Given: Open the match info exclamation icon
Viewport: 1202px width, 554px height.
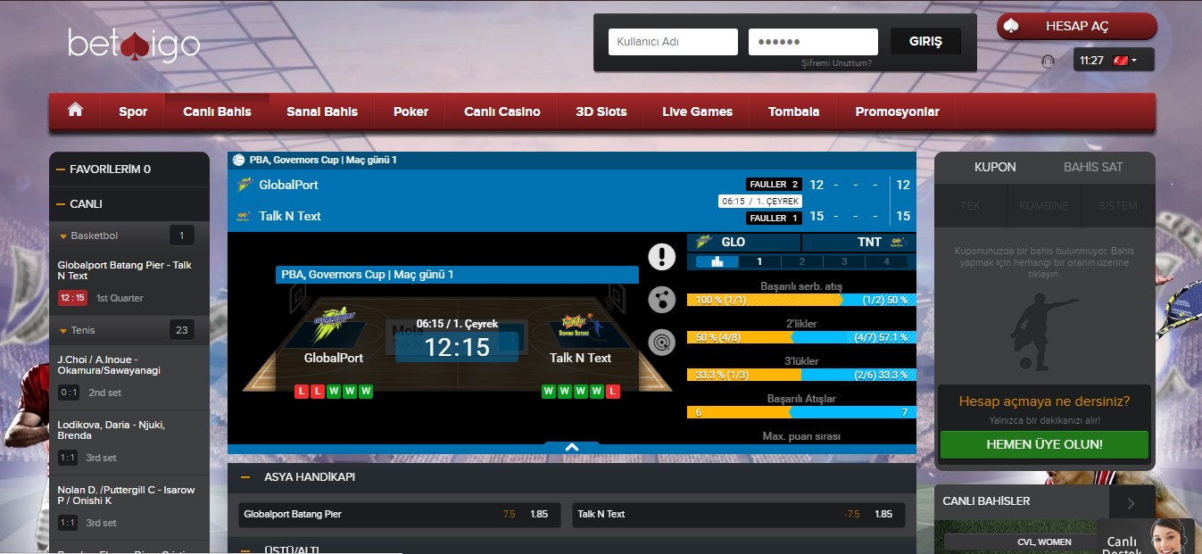Looking at the screenshot, I should coord(661,257).
